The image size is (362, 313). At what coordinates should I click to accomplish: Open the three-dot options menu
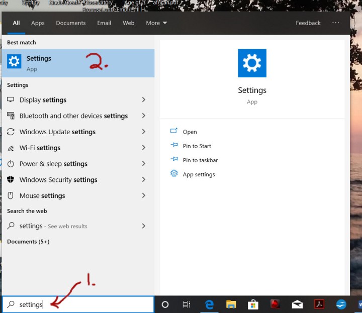click(336, 23)
